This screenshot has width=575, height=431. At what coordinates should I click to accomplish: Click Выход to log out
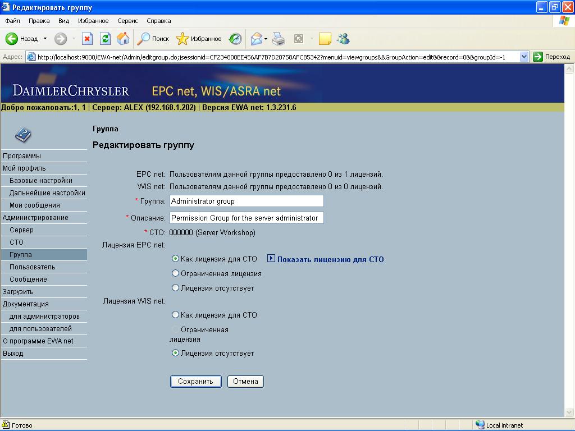(x=13, y=354)
